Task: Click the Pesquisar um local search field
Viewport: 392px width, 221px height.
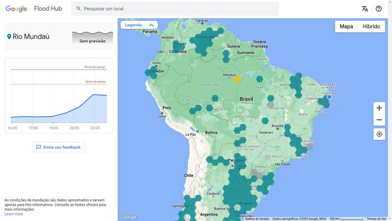Action: [x=175, y=9]
